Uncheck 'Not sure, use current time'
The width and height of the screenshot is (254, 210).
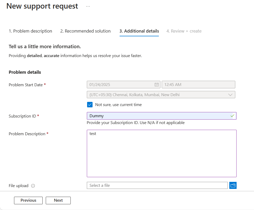pyautogui.click(x=90, y=105)
